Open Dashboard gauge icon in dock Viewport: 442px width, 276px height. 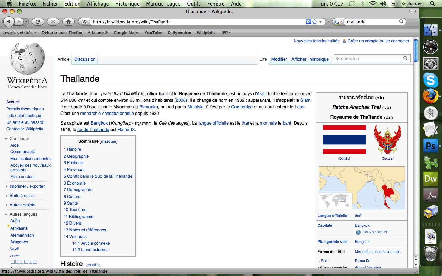pos(431,47)
